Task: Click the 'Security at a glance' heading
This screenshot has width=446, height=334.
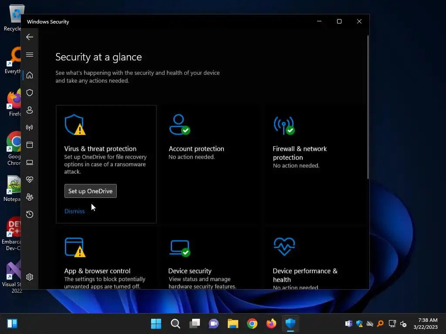Action: click(98, 57)
